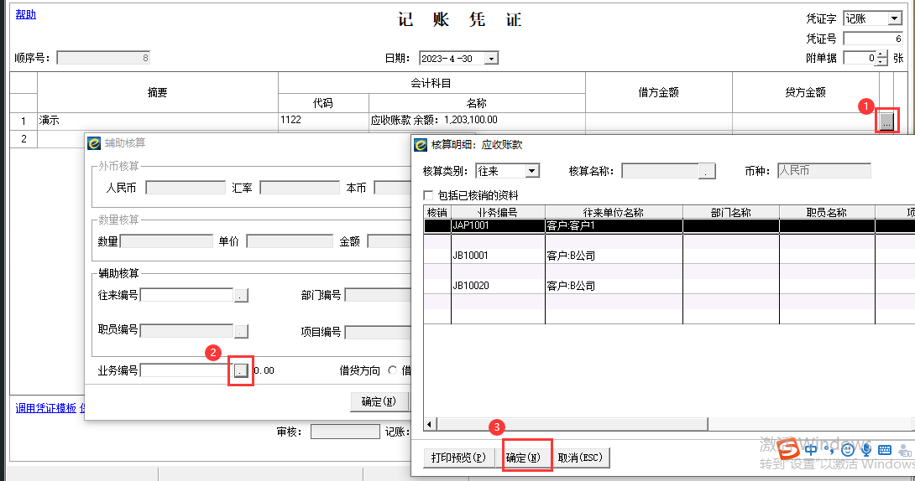The image size is (915, 481).
Task: Open lookup next to 职员编号 field
Action: (x=241, y=331)
